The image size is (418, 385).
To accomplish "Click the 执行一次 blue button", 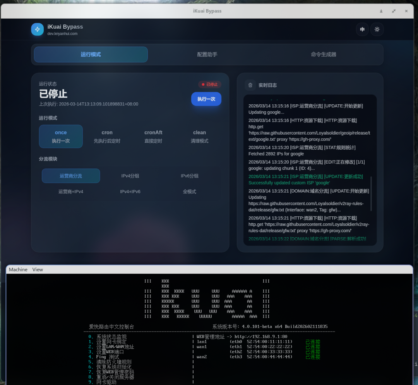I will pyautogui.click(x=206, y=99).
